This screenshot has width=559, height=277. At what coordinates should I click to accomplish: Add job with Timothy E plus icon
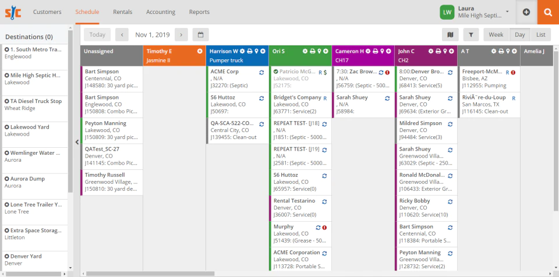point(200,51)
